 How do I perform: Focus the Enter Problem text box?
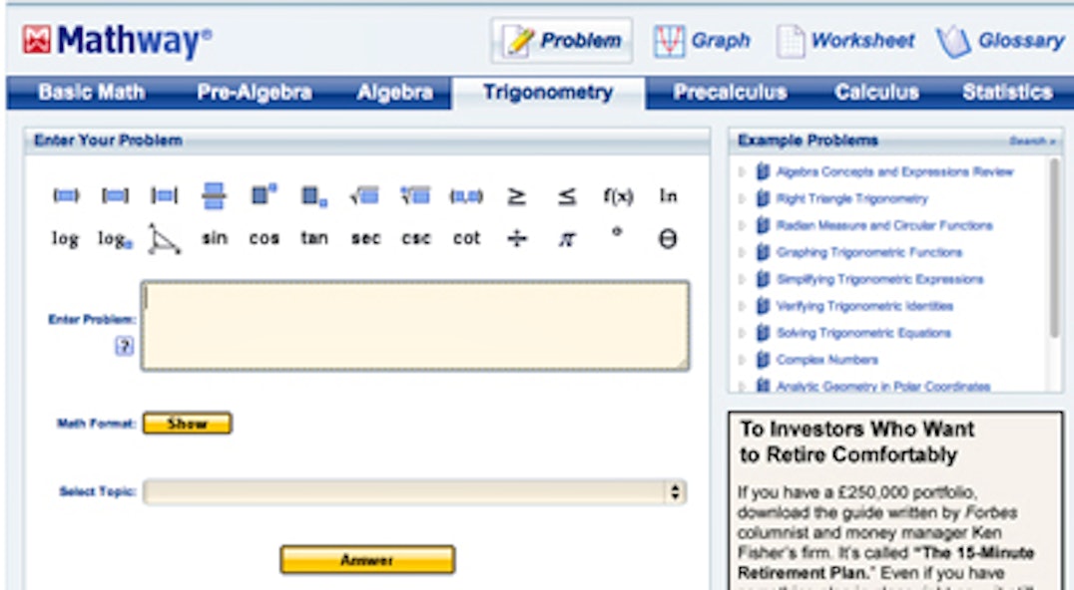click(x=415, y=326)
